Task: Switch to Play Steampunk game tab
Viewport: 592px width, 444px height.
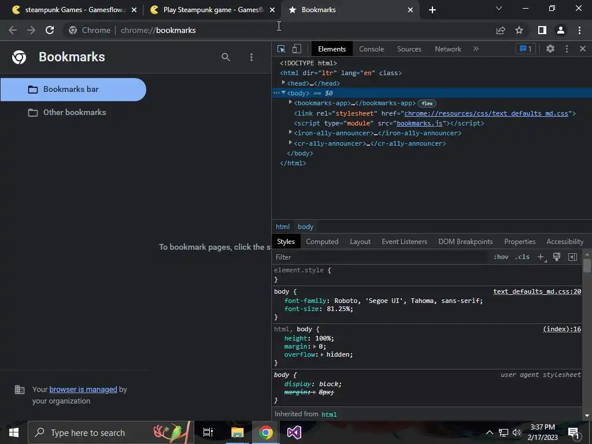Action: [x=212, y=10]
